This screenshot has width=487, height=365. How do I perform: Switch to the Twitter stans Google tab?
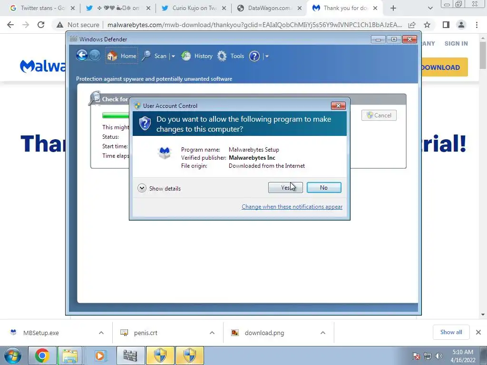pos(42,8)
